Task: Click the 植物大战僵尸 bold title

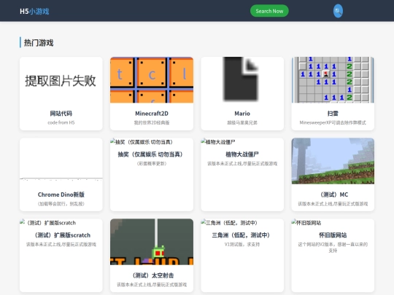Action: pyautogui.click(x=242, y=154)
